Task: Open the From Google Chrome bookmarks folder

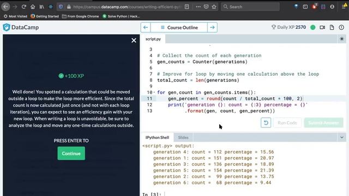Action: pyautogui.click(x=80, y=16)
